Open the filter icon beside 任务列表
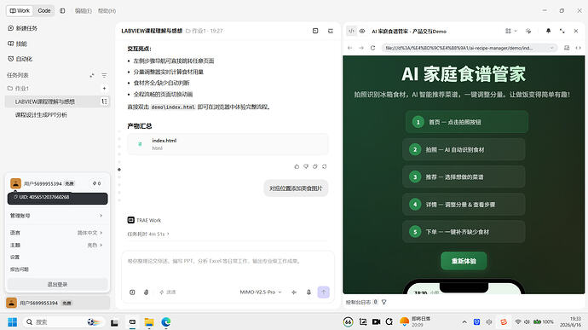 104,75
